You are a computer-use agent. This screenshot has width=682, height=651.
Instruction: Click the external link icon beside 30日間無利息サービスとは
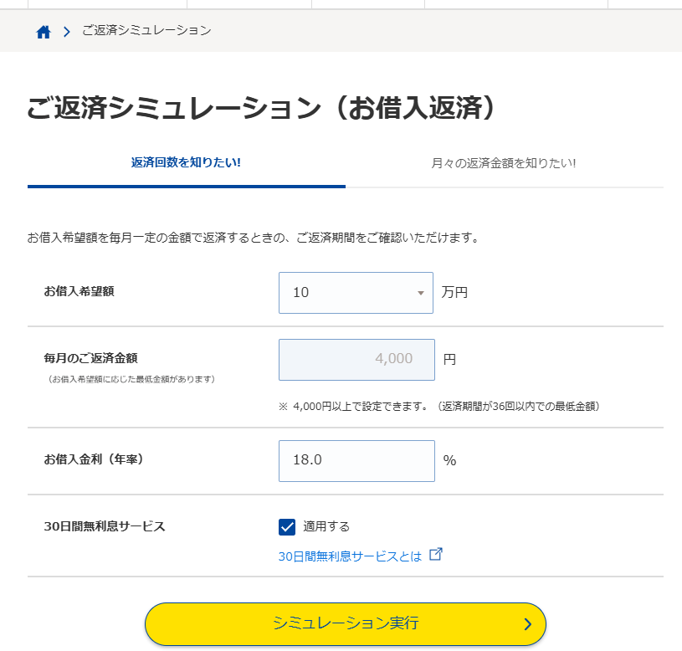tap(435, 554)
